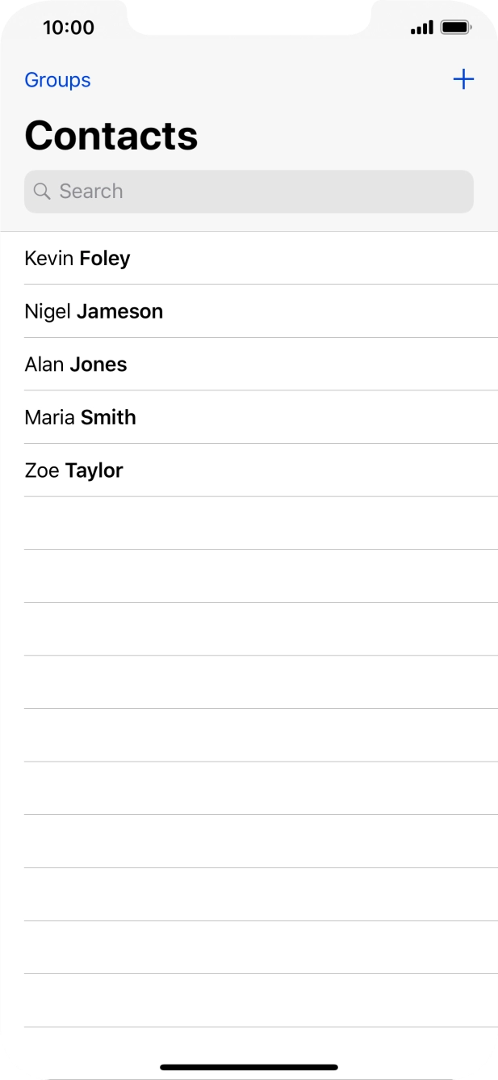The image size is (498, 1080).
Task: Tap the plus icon to add contact
Action: point(463,79)
